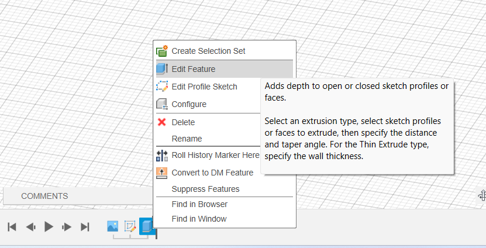Viewport: 486px width, 248px height.
Task: Jump to timeline beginning
Action: (x=12, y=227)
